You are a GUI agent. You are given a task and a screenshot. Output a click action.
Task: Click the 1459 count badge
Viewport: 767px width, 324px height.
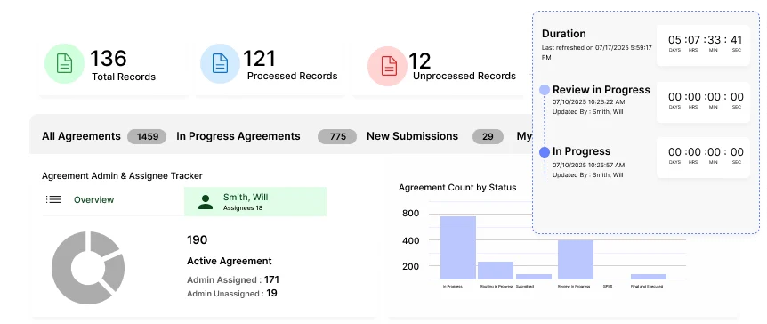click(x=147, y=136)
